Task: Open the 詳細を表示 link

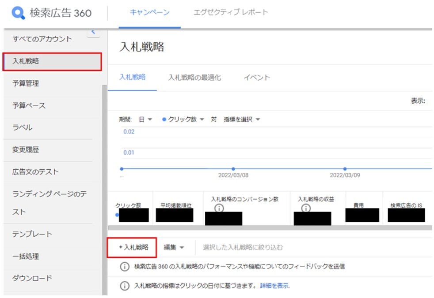Action: pos(275,286)
